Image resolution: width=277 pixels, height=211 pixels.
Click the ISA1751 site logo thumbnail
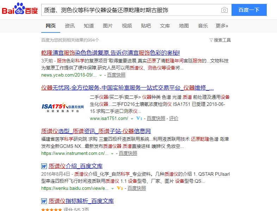click(x=63, y=107)
